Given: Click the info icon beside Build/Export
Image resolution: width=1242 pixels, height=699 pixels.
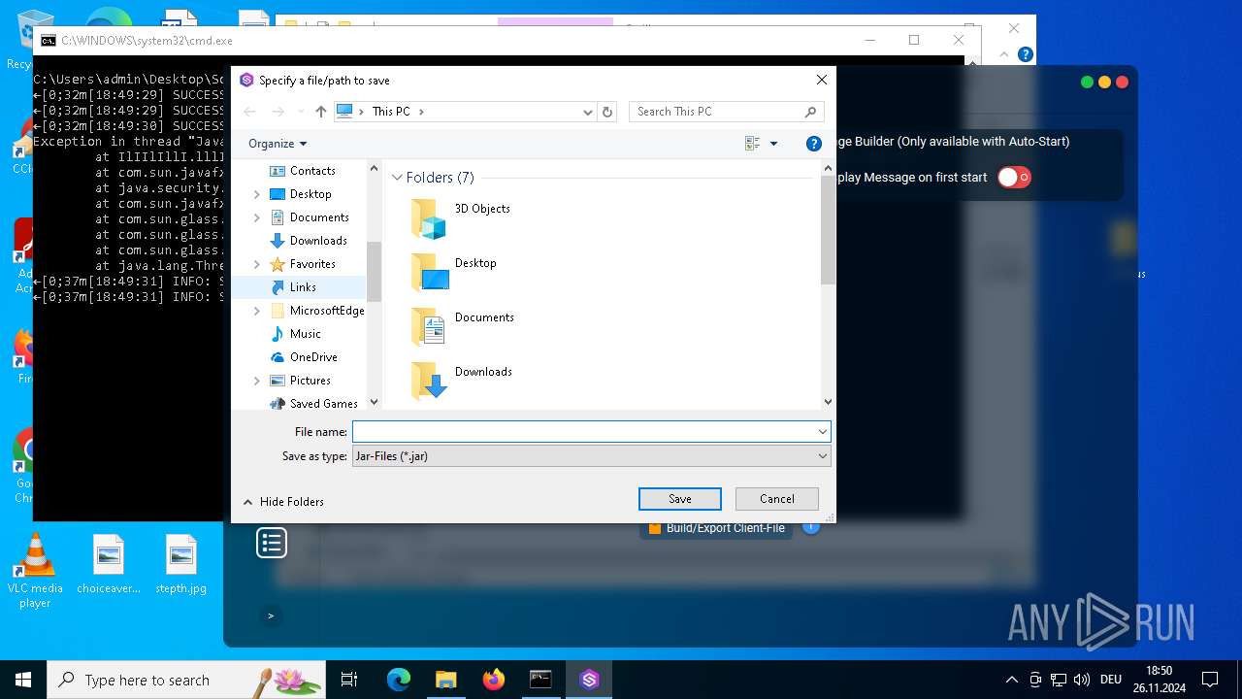Looking at the screenshot, I should [811, 525].
